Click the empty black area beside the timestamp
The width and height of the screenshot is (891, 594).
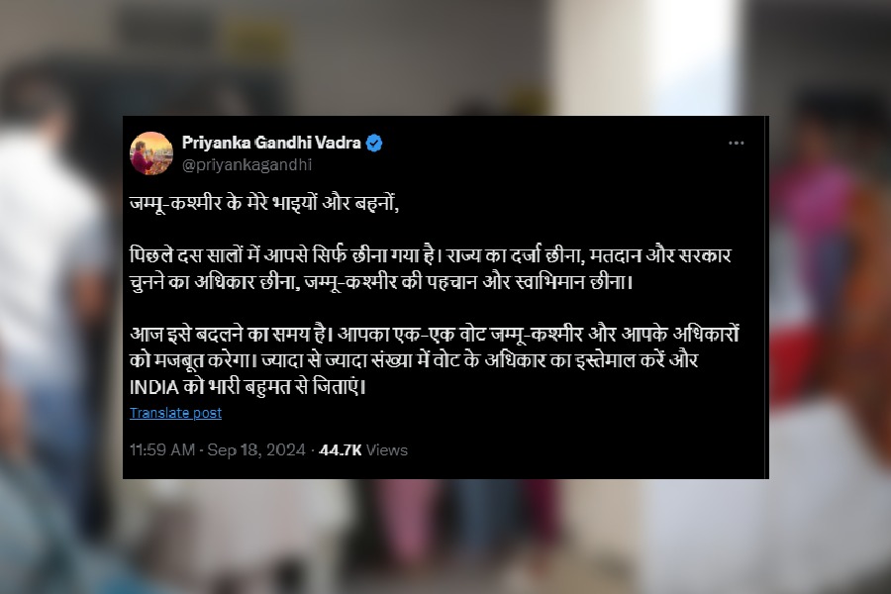click(585, 450)
